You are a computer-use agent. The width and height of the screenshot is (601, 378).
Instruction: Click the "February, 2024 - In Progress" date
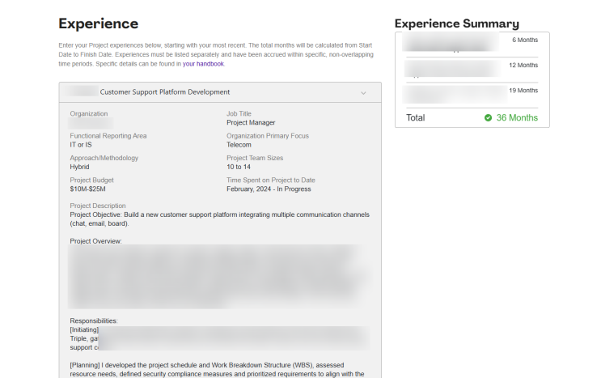(269, 189)
